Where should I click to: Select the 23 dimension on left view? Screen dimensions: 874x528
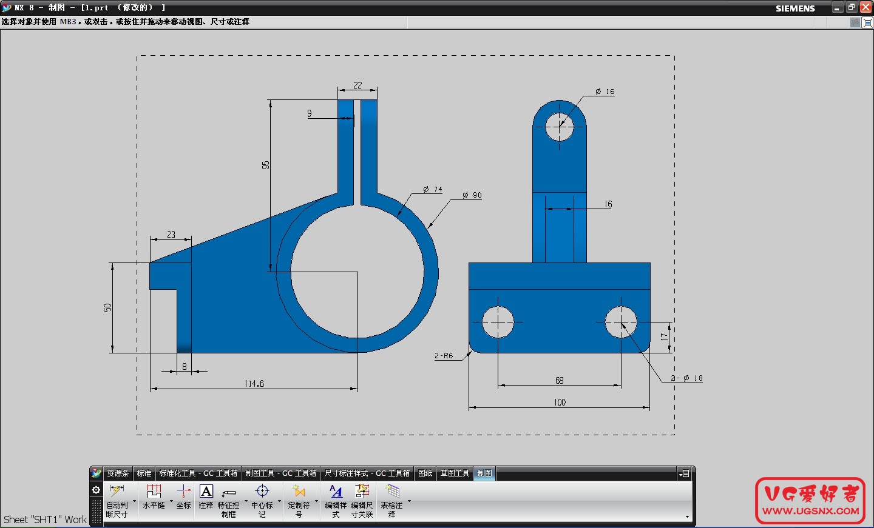coord(171,234)
